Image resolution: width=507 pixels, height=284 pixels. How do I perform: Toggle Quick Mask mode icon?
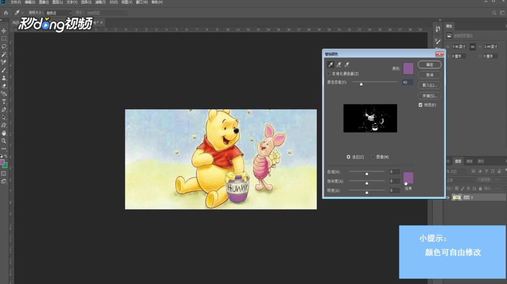(x=4, y=173)
